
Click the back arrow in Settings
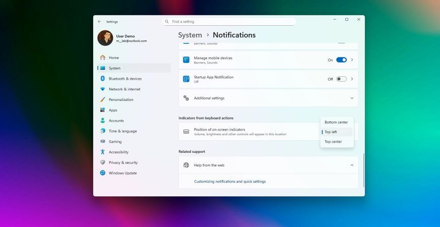coord(99,22)
